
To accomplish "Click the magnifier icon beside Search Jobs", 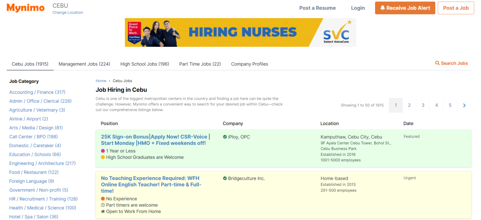I will (x=437, y=63).
